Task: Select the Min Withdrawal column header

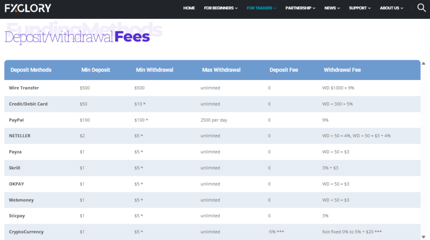Action: (x=155, y=70)
